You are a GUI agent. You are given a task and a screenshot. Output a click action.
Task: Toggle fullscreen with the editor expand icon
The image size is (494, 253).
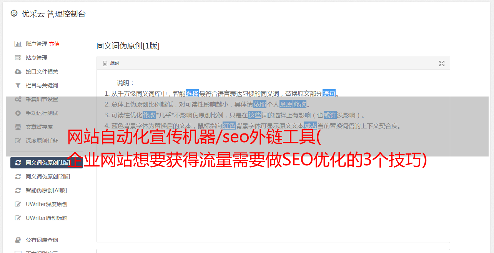pyautogui.click(x=442, y=63)
